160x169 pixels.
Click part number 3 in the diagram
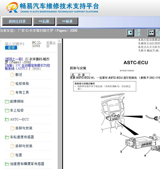pos(121,134)
